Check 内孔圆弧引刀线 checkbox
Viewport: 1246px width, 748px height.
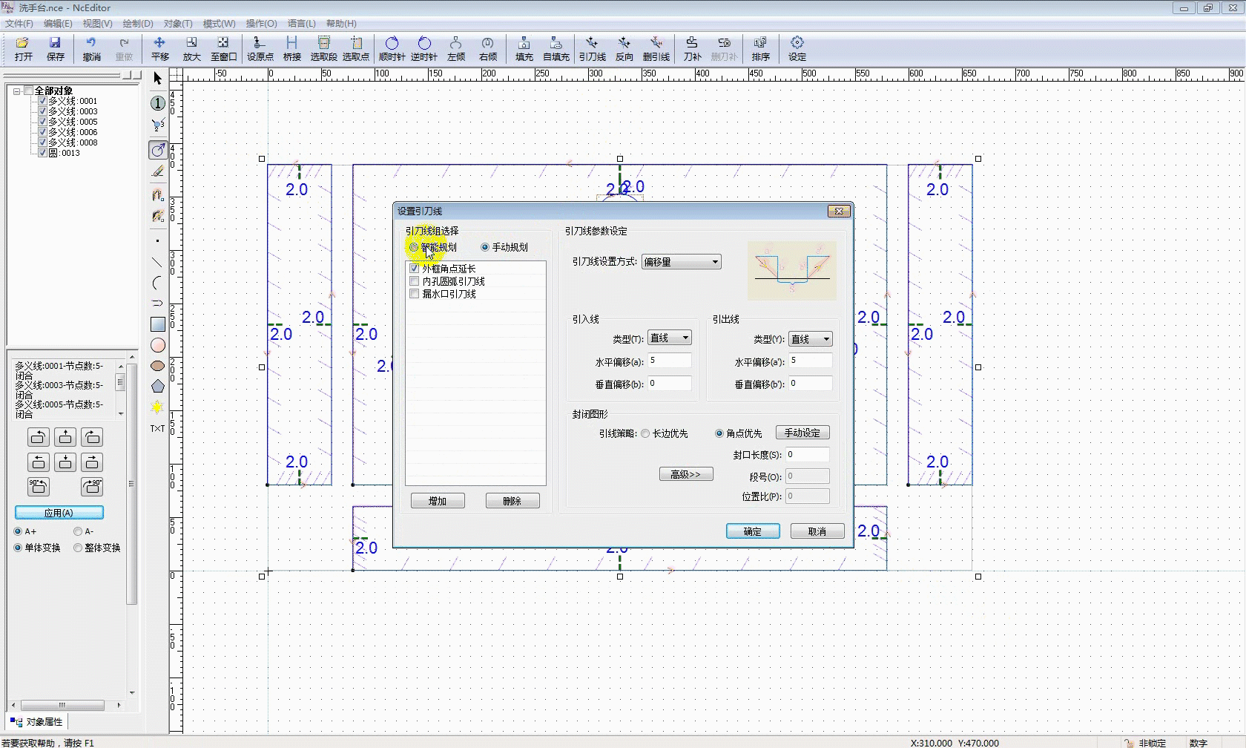click(x=415, y=281)
